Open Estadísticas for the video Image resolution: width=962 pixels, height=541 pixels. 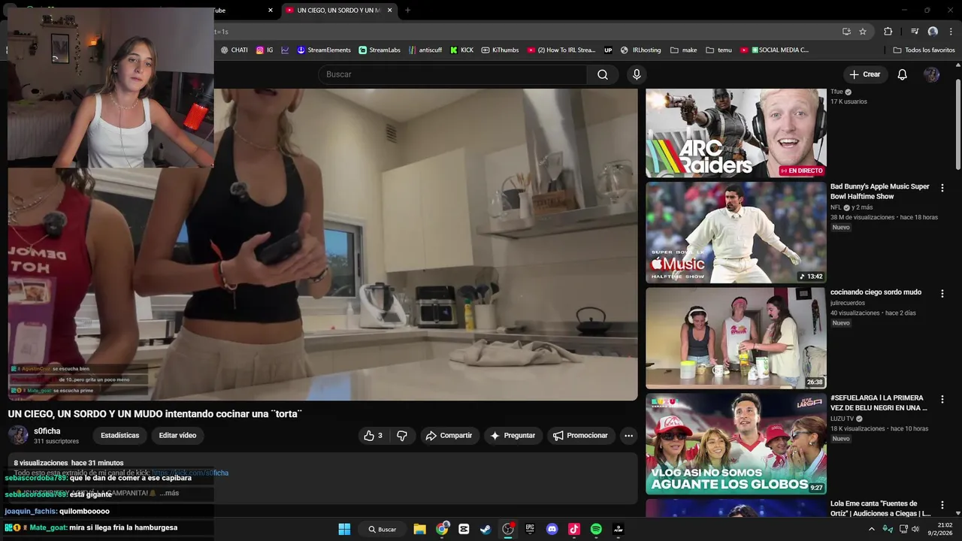point(120,436)
